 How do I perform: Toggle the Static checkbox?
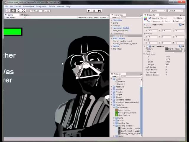[175, 18]
